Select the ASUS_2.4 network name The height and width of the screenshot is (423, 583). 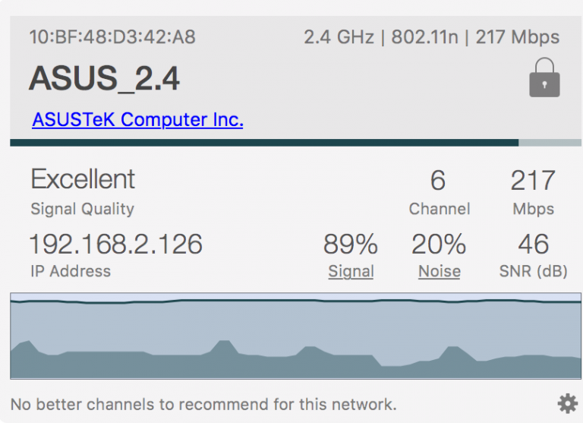coord(105,78)
